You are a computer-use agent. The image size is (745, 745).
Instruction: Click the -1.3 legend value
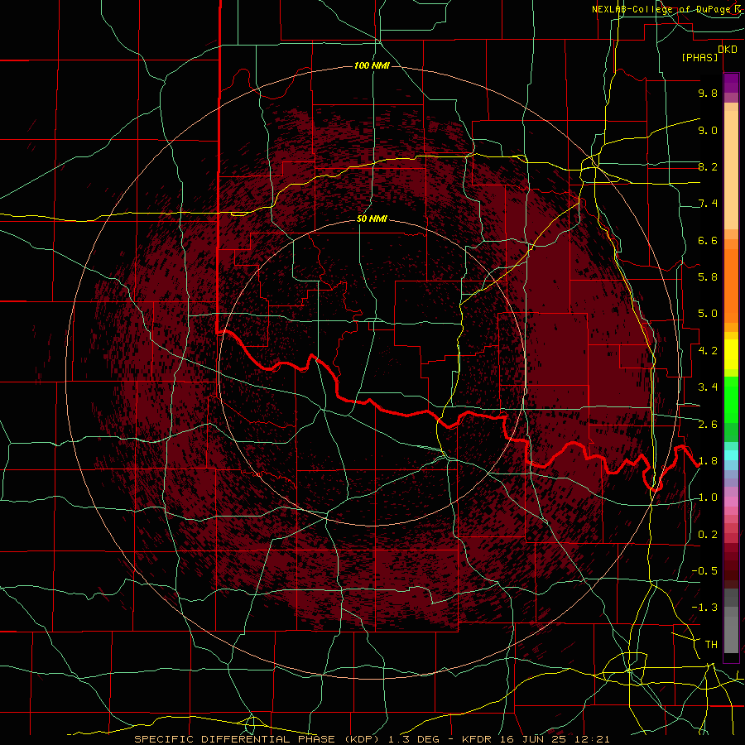click(x=704, y=608)
